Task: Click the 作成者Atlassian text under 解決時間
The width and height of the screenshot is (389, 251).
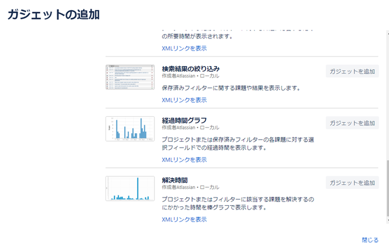Action: (x=179, y=187)
